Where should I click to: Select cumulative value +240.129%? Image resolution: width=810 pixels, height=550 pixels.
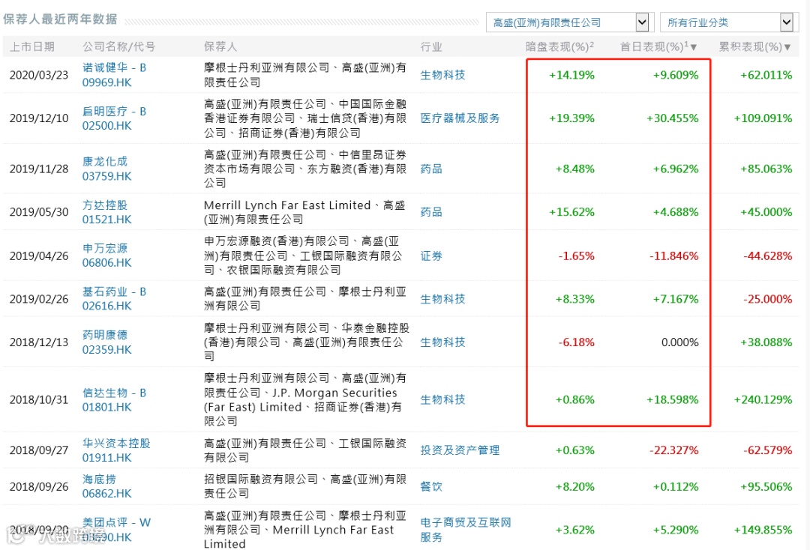pyautogui.click(x=763, y=400)
